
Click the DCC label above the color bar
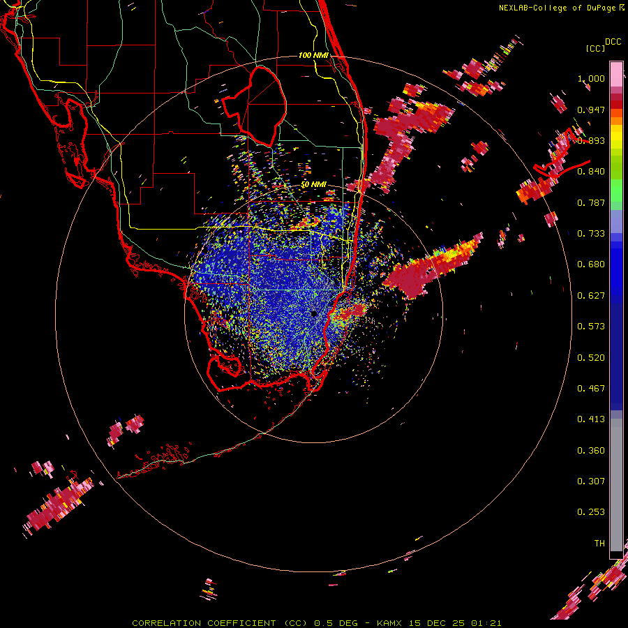(613, 42)
